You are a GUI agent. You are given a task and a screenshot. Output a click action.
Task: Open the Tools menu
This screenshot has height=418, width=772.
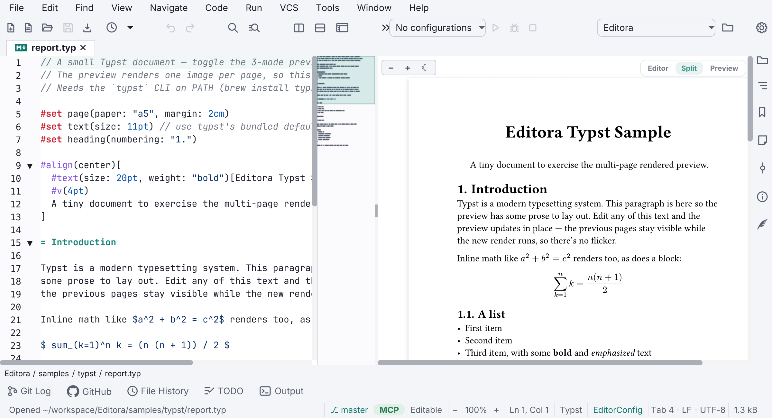(327, 8)
